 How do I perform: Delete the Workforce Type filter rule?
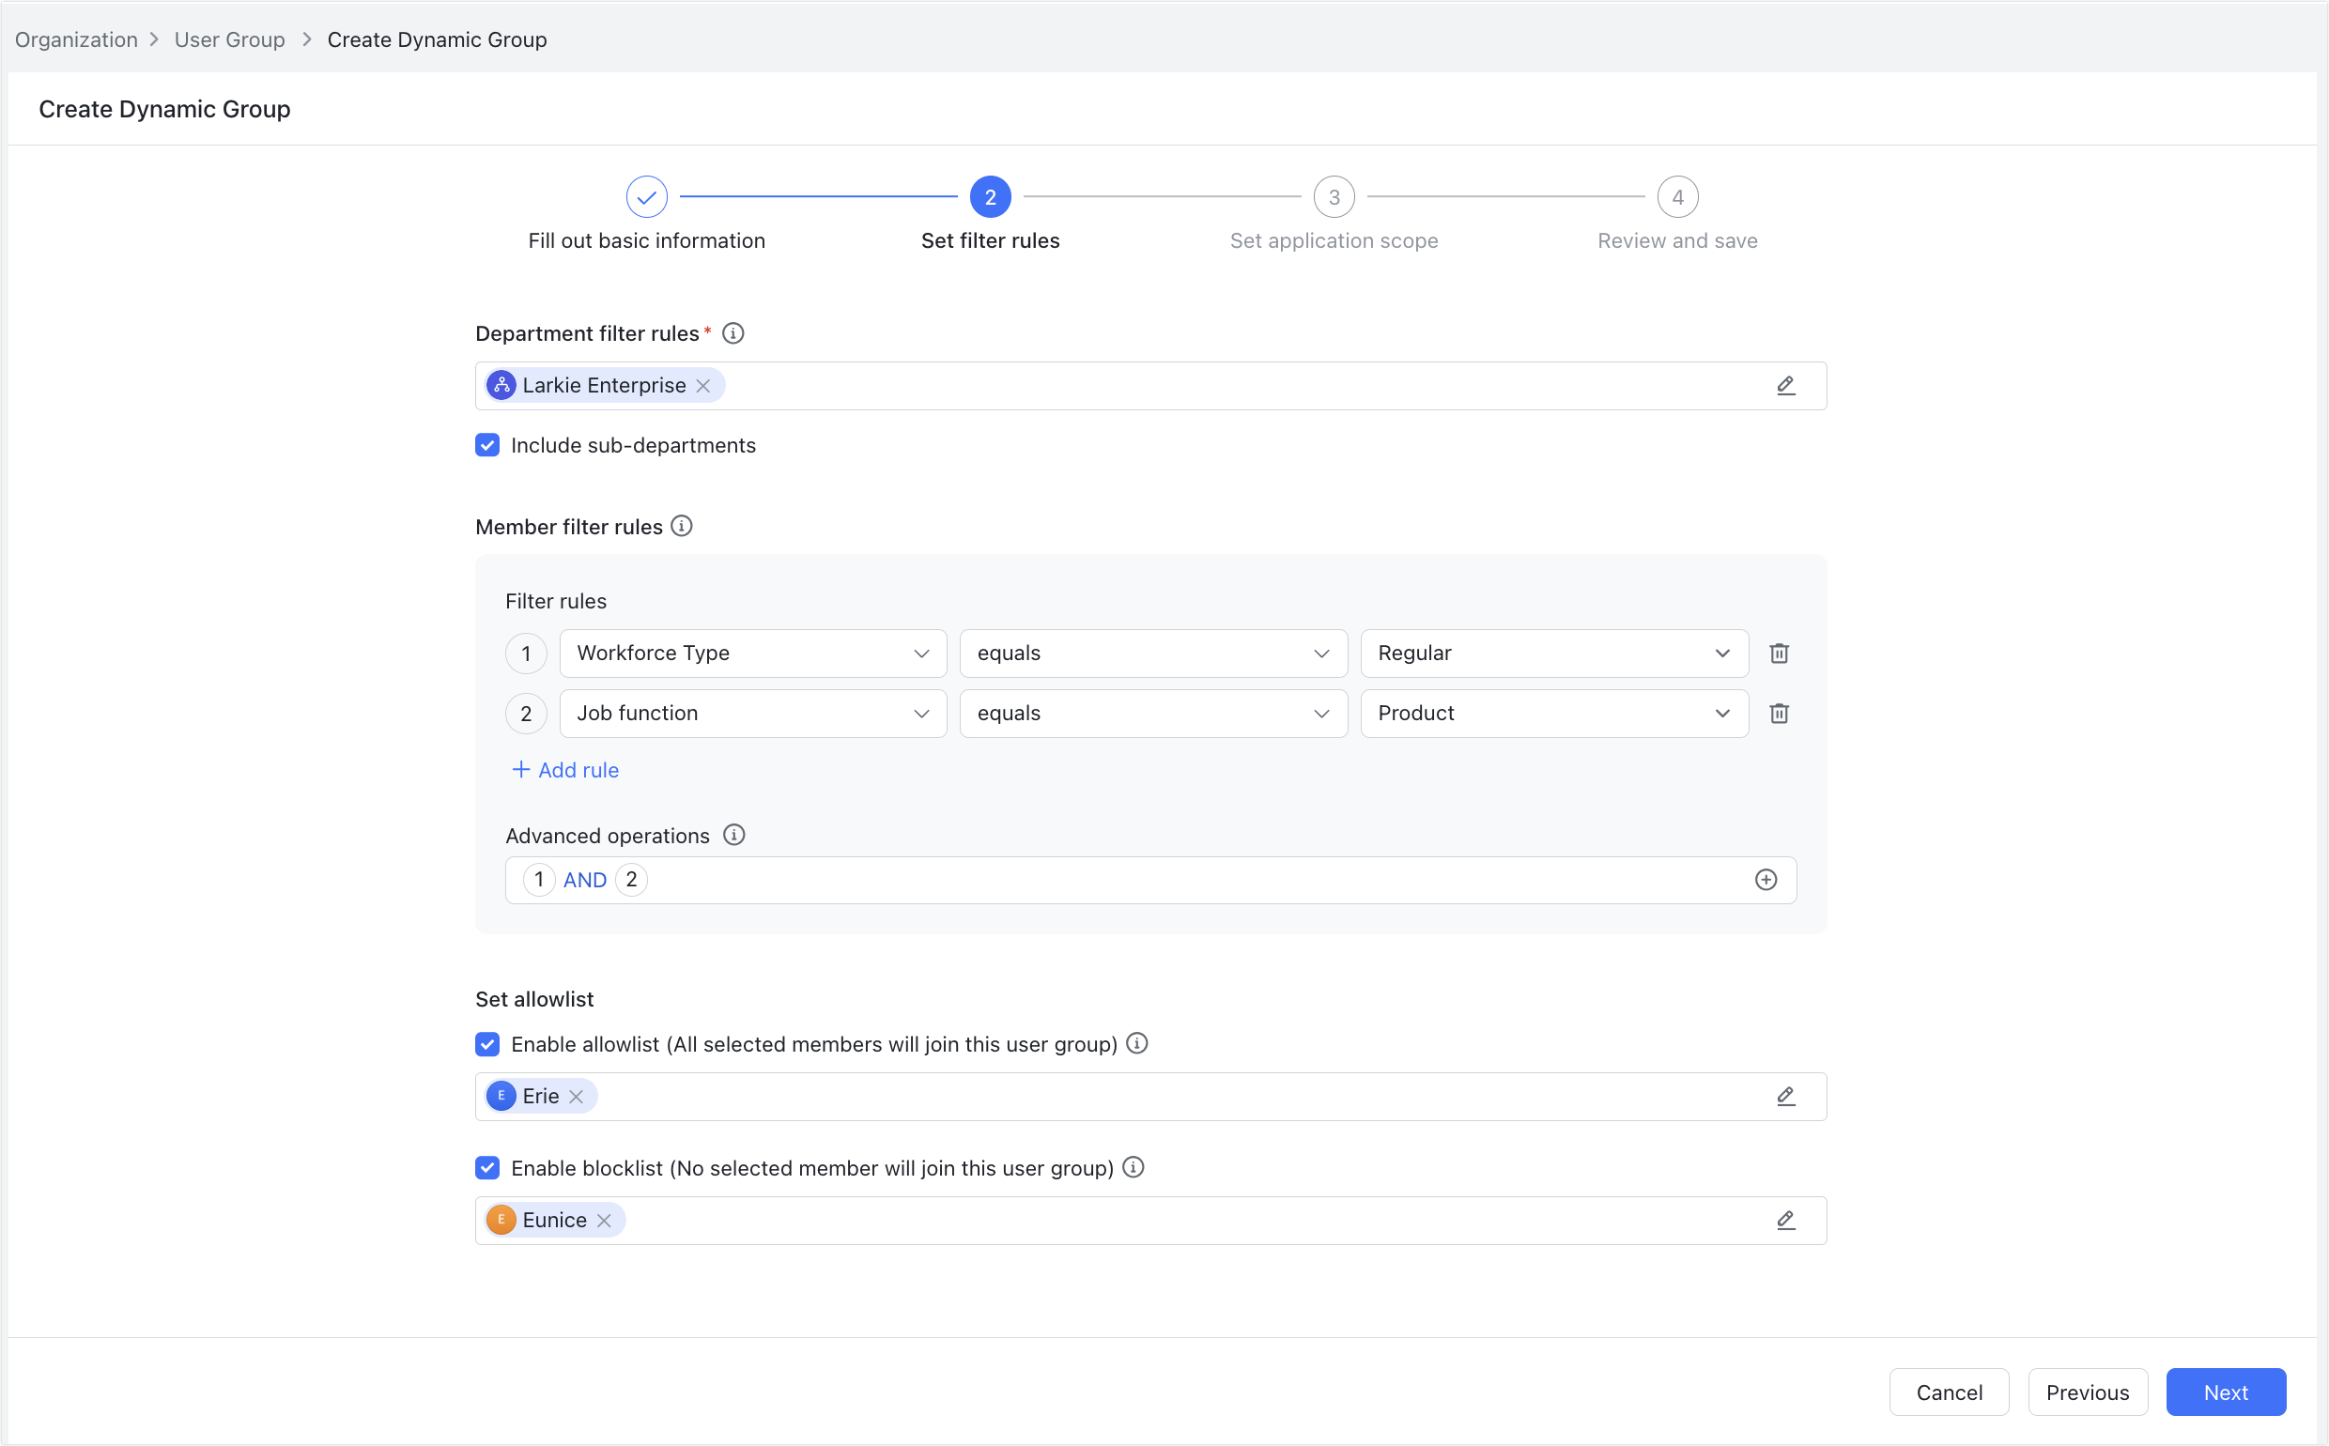pos(1780,654)
